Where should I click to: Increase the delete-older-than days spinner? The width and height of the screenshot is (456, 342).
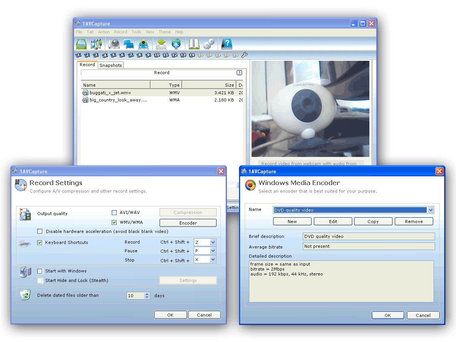147,294
